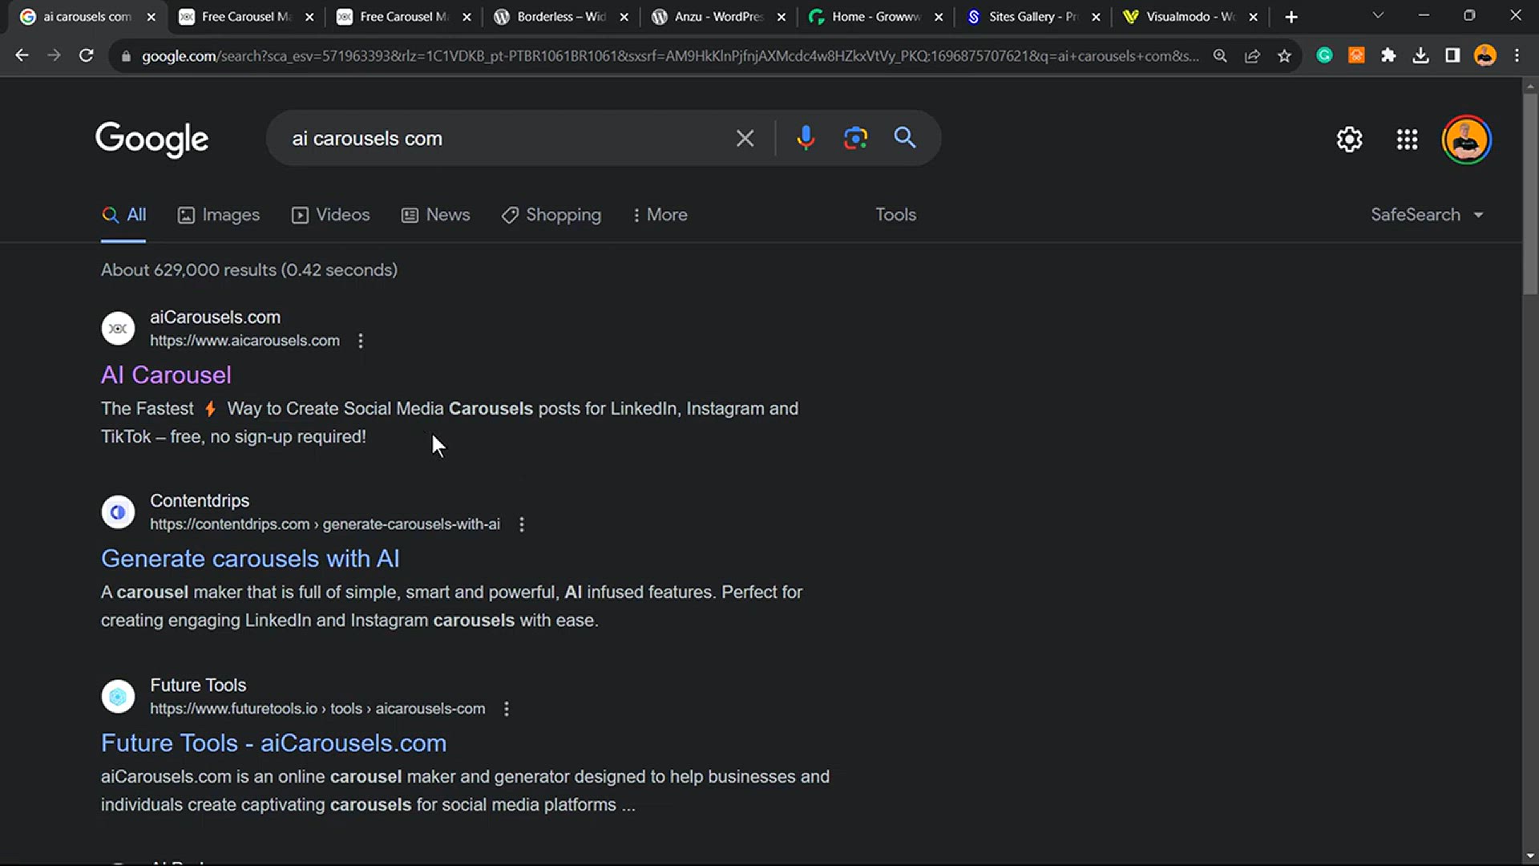The image size is (1539, 866).
Task: Click the share page icon
Action: 1252,55
